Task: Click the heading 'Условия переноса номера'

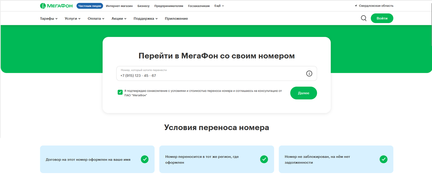Action: 217,127
